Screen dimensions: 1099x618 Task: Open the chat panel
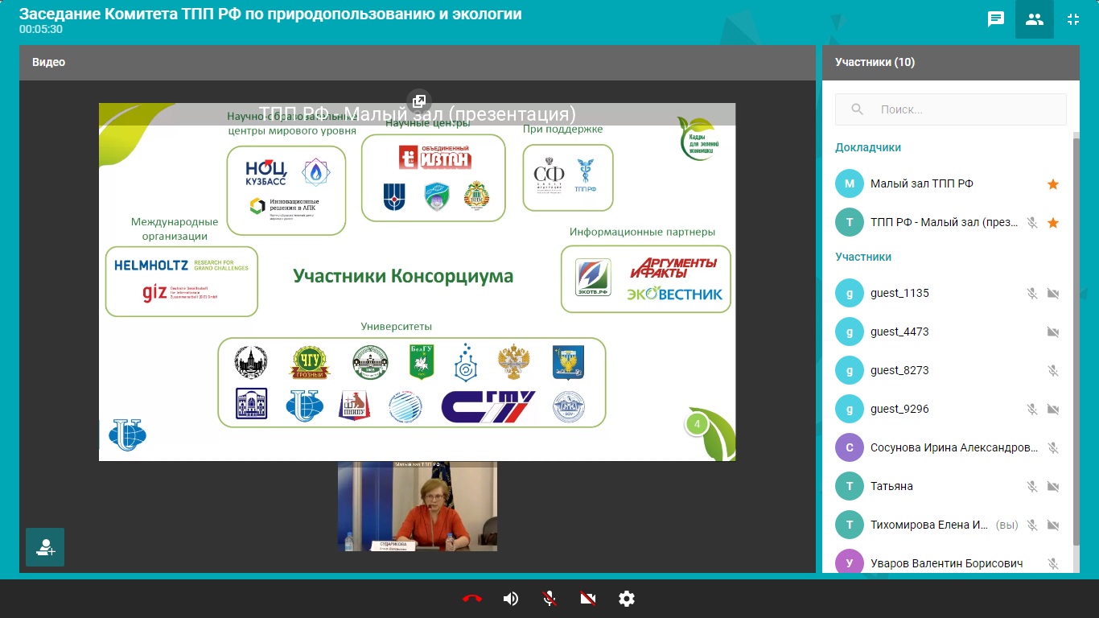[x=996, y=19]
